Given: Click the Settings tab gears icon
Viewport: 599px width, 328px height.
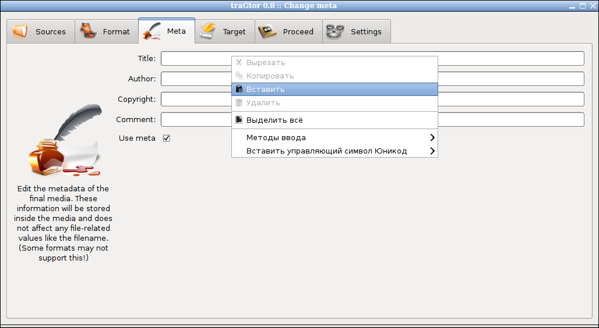Looking at the screenshot, I should 336,31.
